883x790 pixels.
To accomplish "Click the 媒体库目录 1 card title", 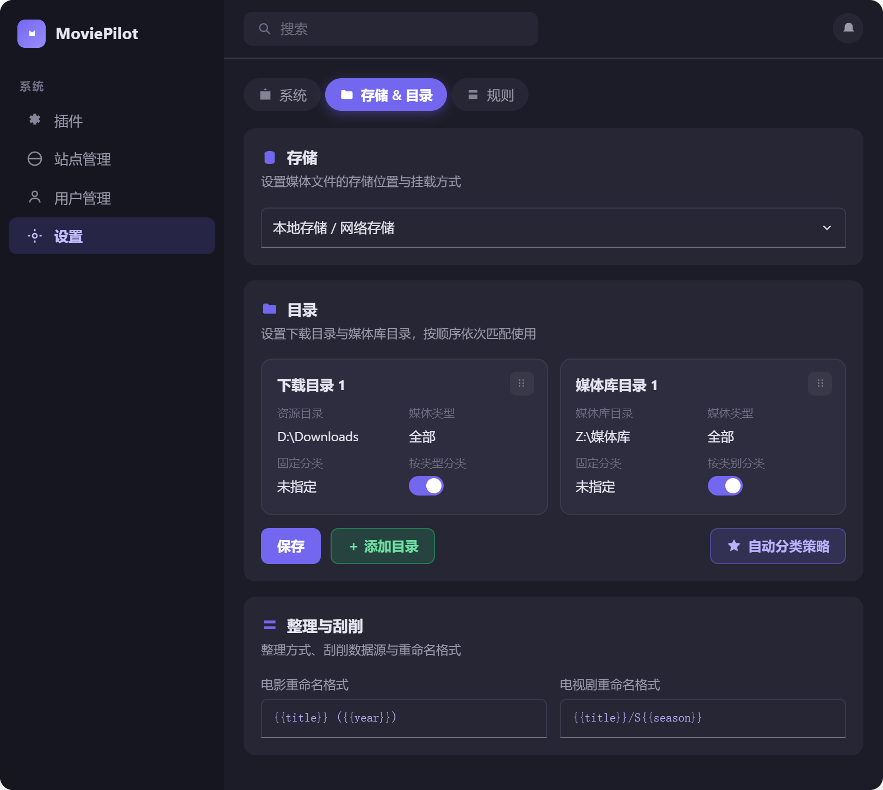I will (617, 385).
